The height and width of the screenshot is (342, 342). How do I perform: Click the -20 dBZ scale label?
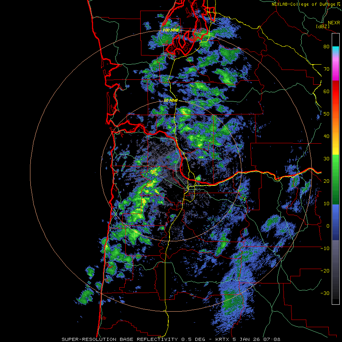tap(325, 271)
